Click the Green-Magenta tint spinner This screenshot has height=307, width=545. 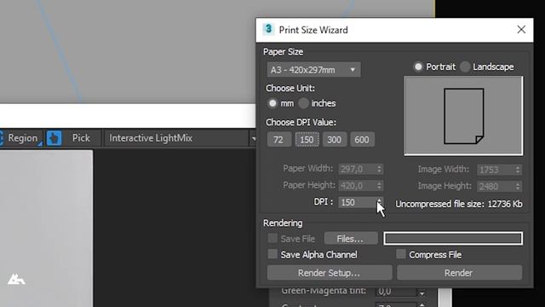click(x=422, y=292)
